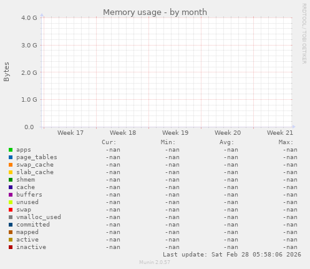This screenshot has width=310, height=269.
Task: Click the gray vmalloc_used legend swatch
Action: point(11,217)
